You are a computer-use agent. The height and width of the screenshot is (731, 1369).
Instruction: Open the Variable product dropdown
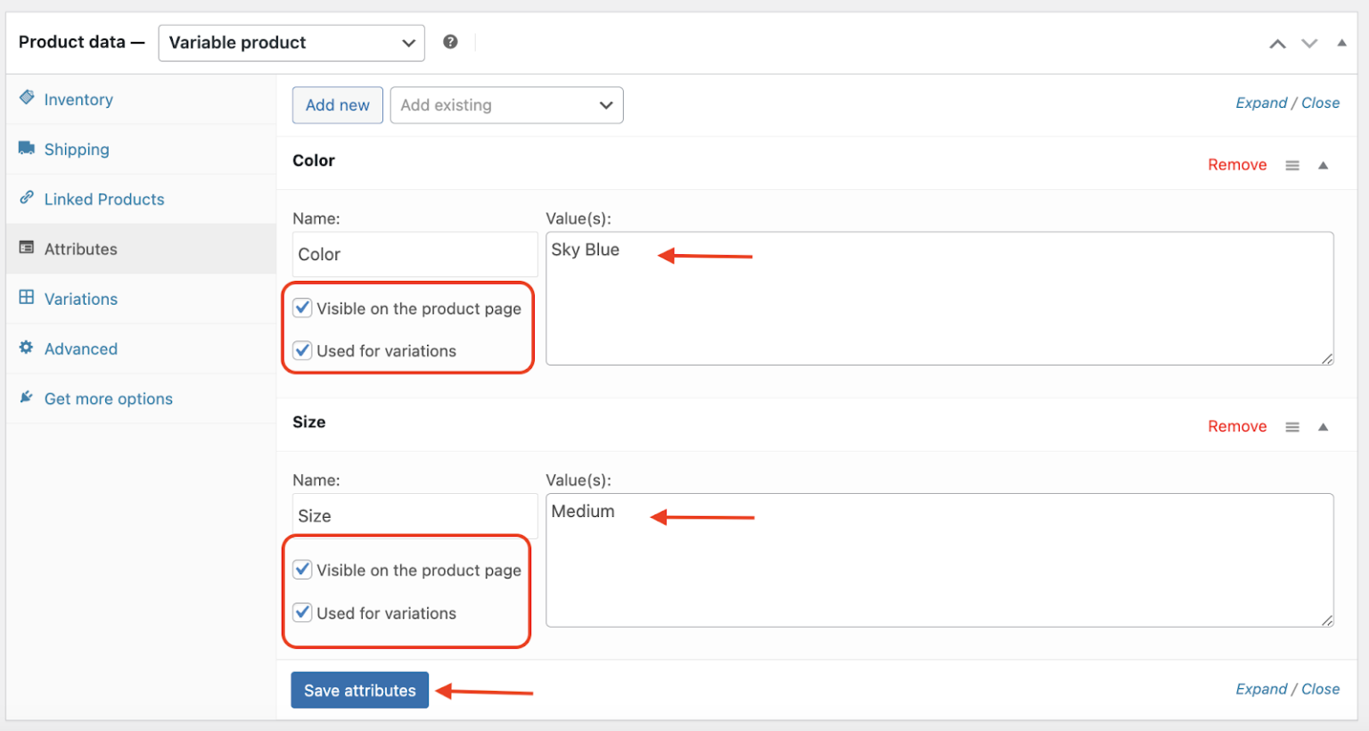pos(291,42)
